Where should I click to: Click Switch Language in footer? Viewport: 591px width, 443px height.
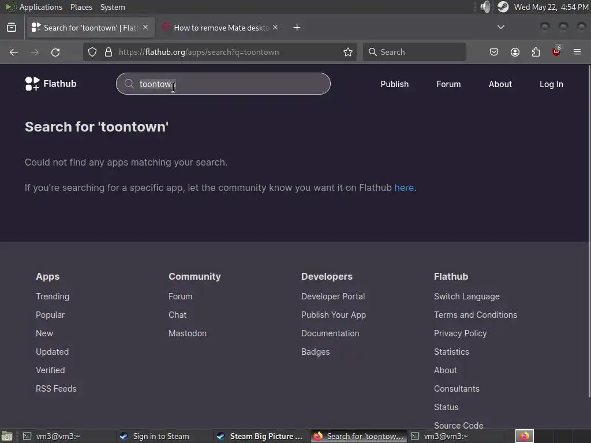tap(466, 296)
